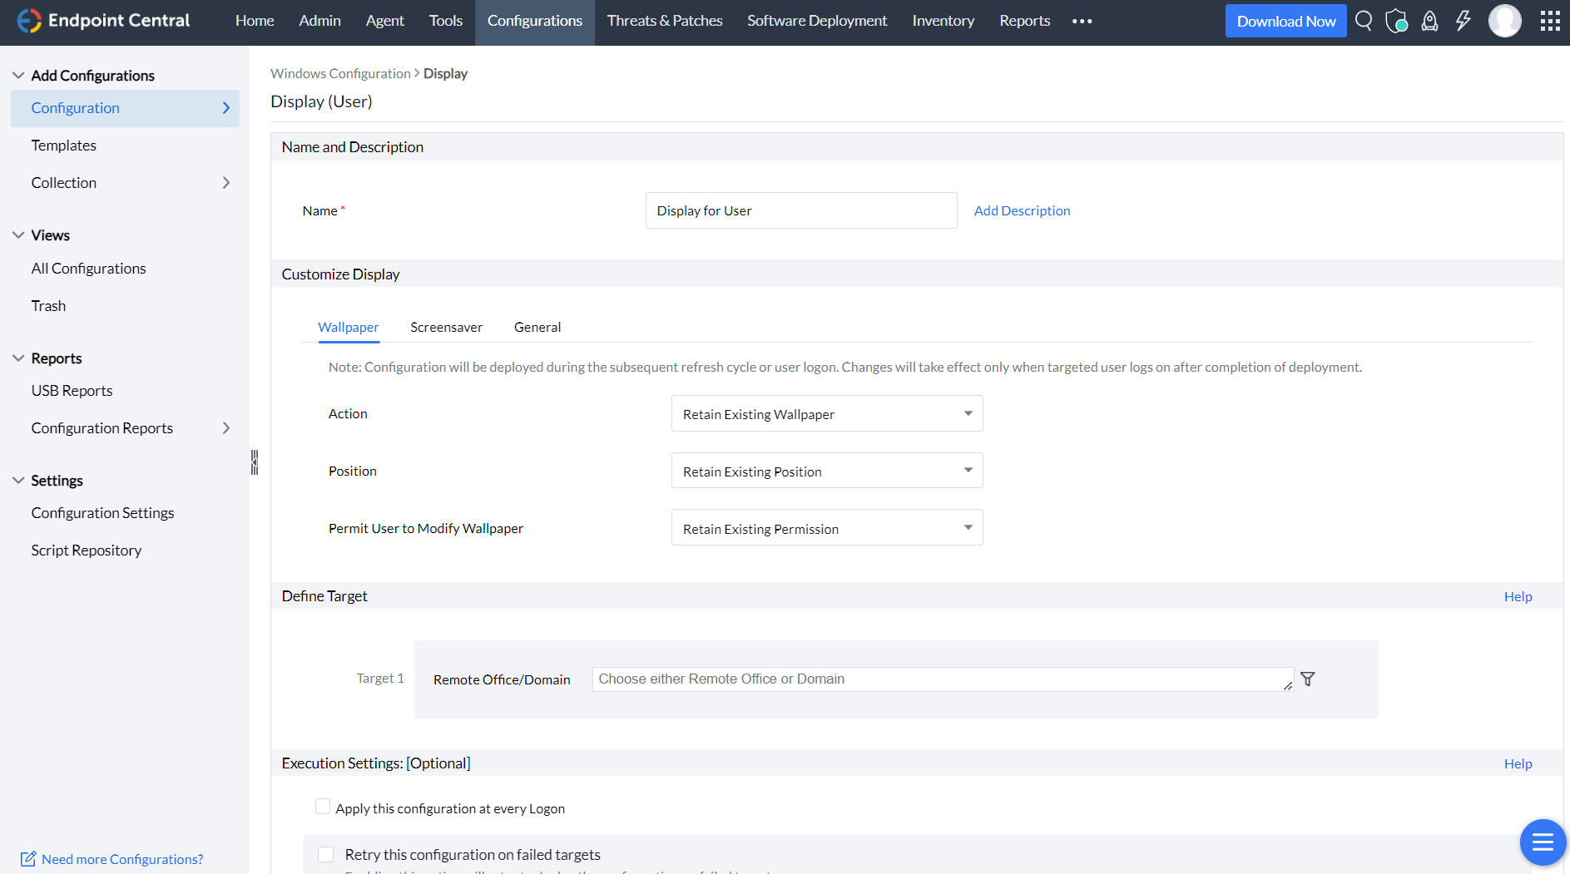Click the Download Now button
1570x874 pixels.
point(1285,22)
